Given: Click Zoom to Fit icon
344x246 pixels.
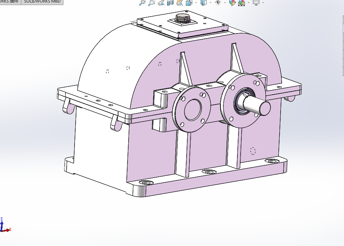Looking at the screenshot, I should coord(142,3).
